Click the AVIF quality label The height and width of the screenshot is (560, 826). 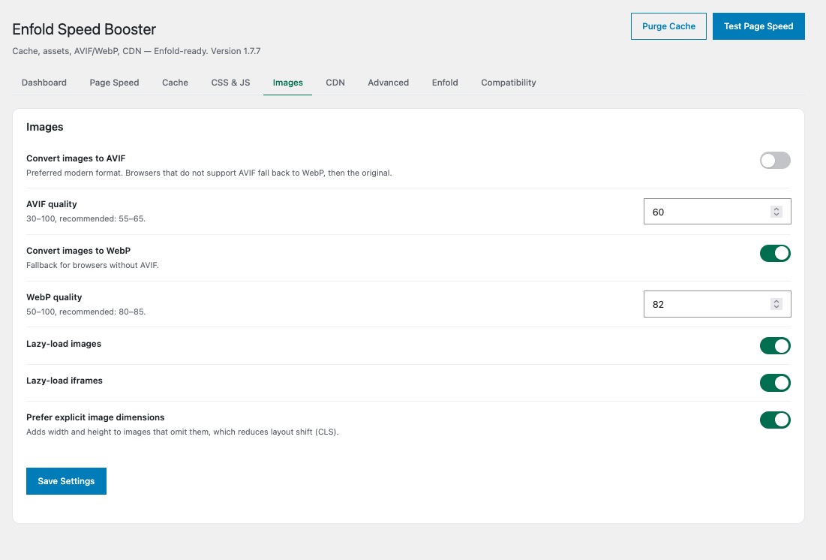point(52,204)
